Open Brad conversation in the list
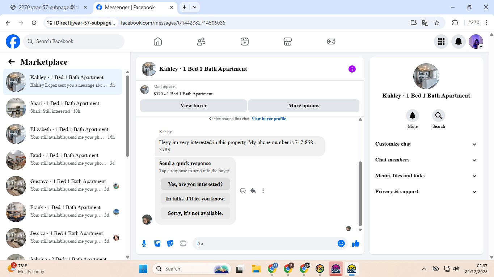494x277 pixels. (x=63, y=160)
